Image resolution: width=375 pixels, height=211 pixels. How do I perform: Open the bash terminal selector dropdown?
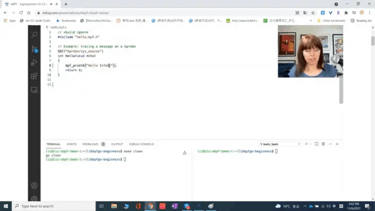[x=280, y=144]
